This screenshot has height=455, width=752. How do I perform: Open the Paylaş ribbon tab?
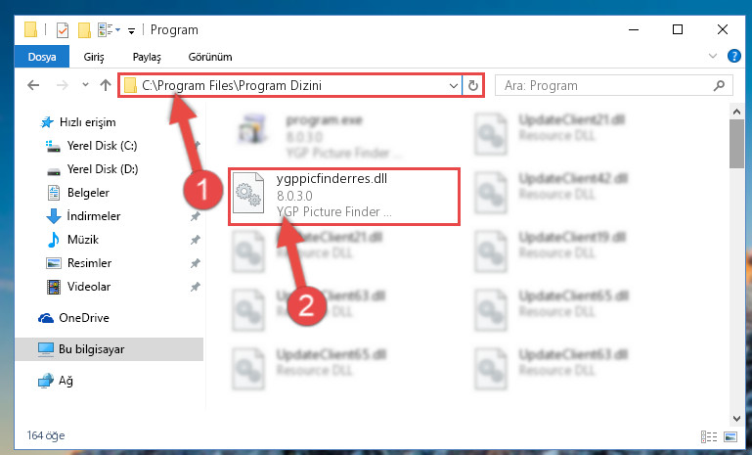[x=147, y=57]
